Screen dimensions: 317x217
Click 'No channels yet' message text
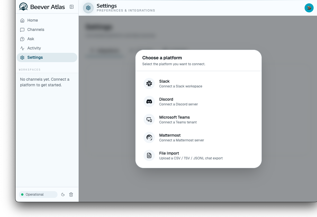45,82
